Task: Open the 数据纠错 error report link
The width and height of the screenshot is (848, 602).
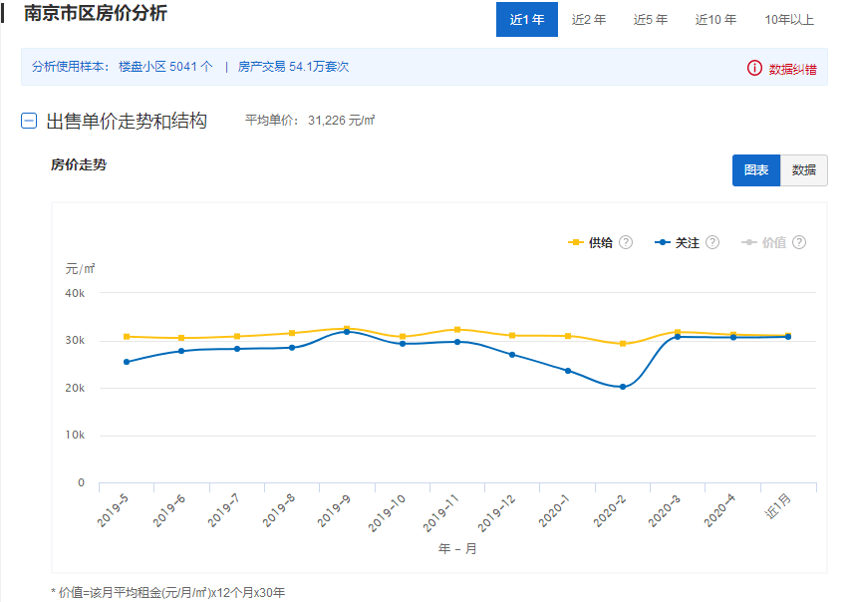Action: (x=792, y=69)
